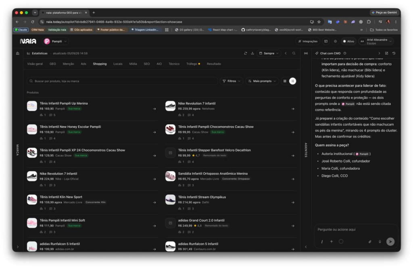Open arrow for Nike Revolution 7 Infantil Netshoes
Viewport: 413px width, 268px height.
293,109
